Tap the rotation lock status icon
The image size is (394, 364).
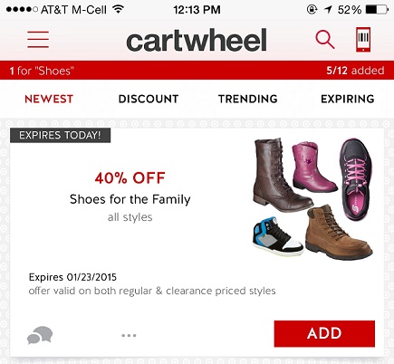(312, 10)
